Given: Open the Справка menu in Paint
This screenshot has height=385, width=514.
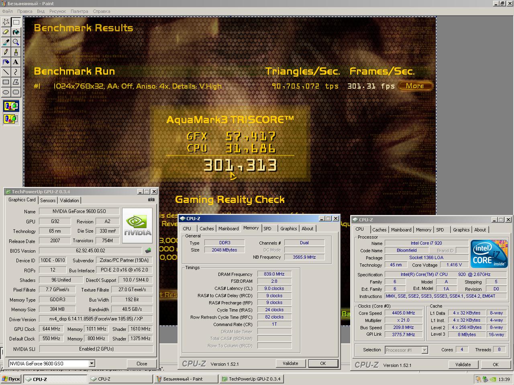Looking at the screenshot, I should coord(101,11).
